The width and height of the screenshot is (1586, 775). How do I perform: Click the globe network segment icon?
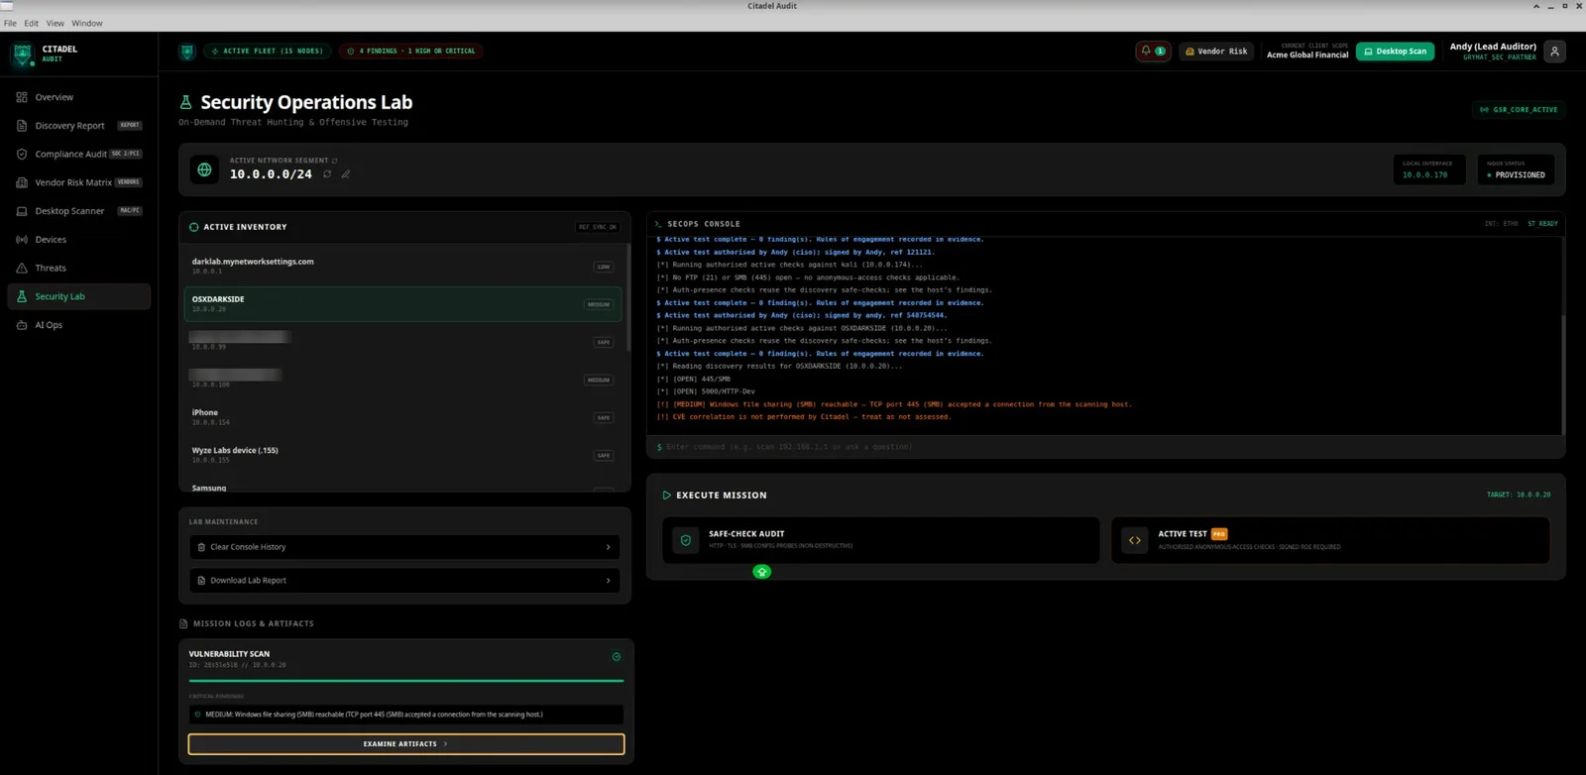pyautogui.click(x=204, y=169)
